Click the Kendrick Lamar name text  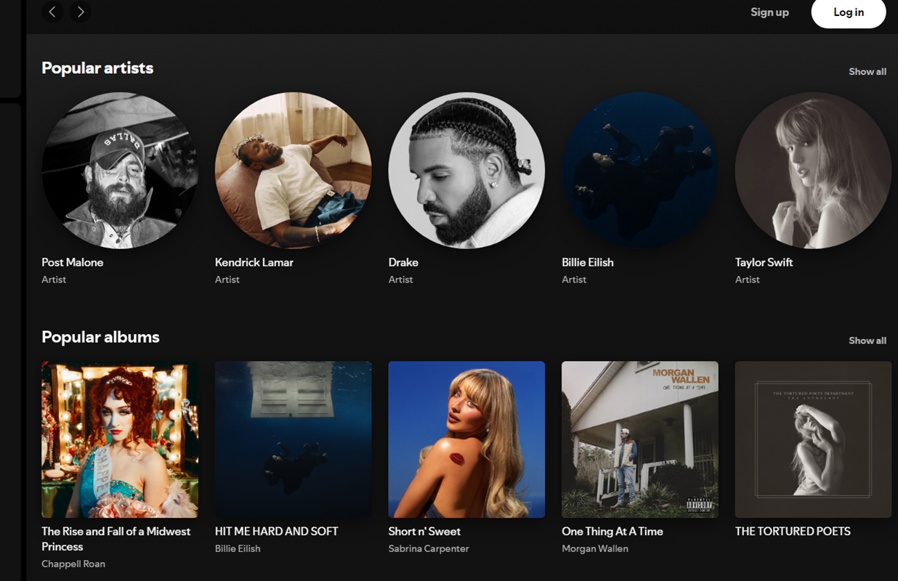[254, 262]
